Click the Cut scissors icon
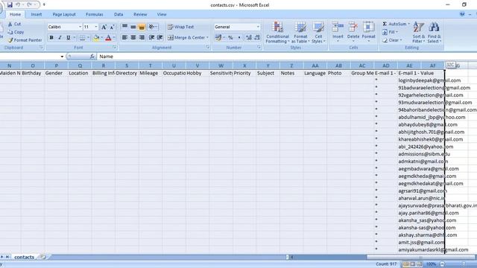The image size is (477, 268). 10,24
